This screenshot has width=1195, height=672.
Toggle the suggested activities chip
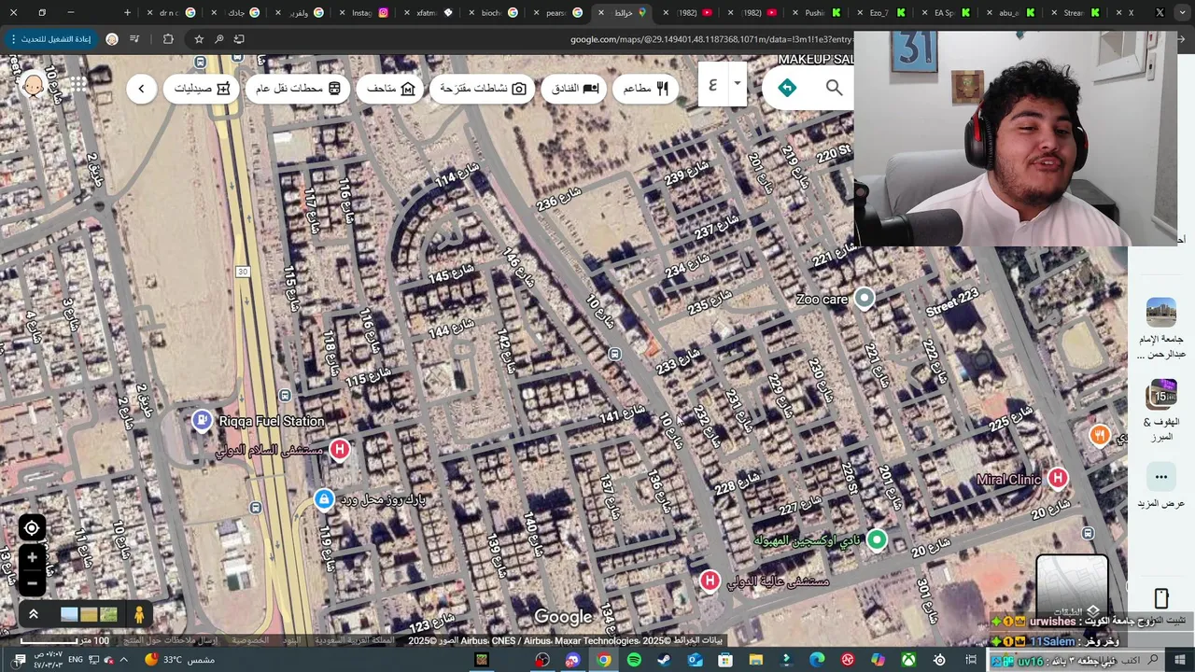pos(483,89)
